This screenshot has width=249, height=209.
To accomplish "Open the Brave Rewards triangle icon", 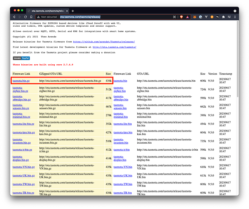I will (x=187, y=17).
